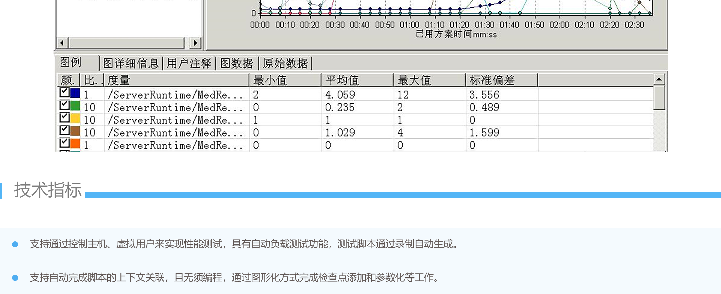Open the 用户注释 tab
This screenshot has height=294, width=721.
189,63
